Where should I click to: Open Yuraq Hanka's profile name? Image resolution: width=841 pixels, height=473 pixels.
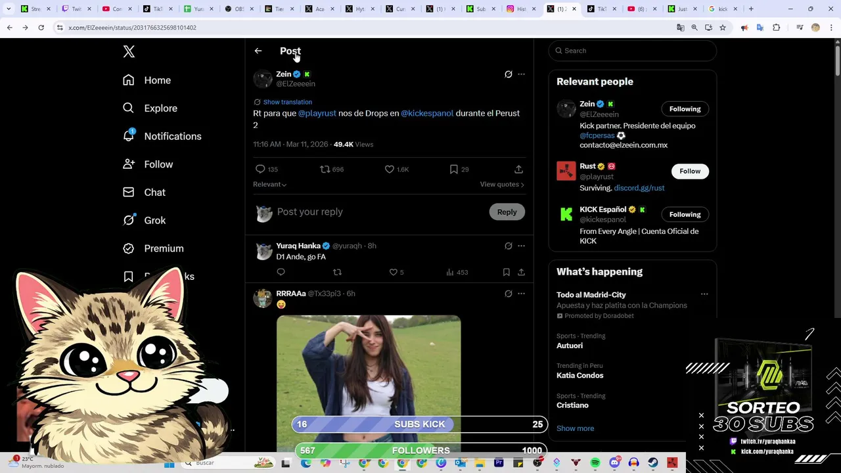(x=298, y=246)
